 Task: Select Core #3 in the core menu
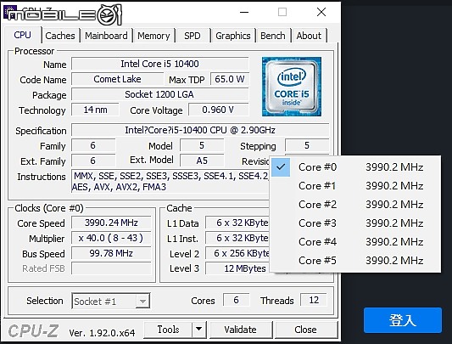pyautogui.click(x=356, y=223)
